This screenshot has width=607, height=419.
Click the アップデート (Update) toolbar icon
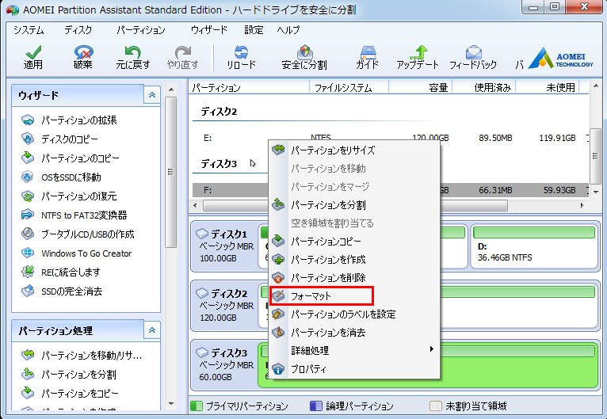tap(418, 57)
